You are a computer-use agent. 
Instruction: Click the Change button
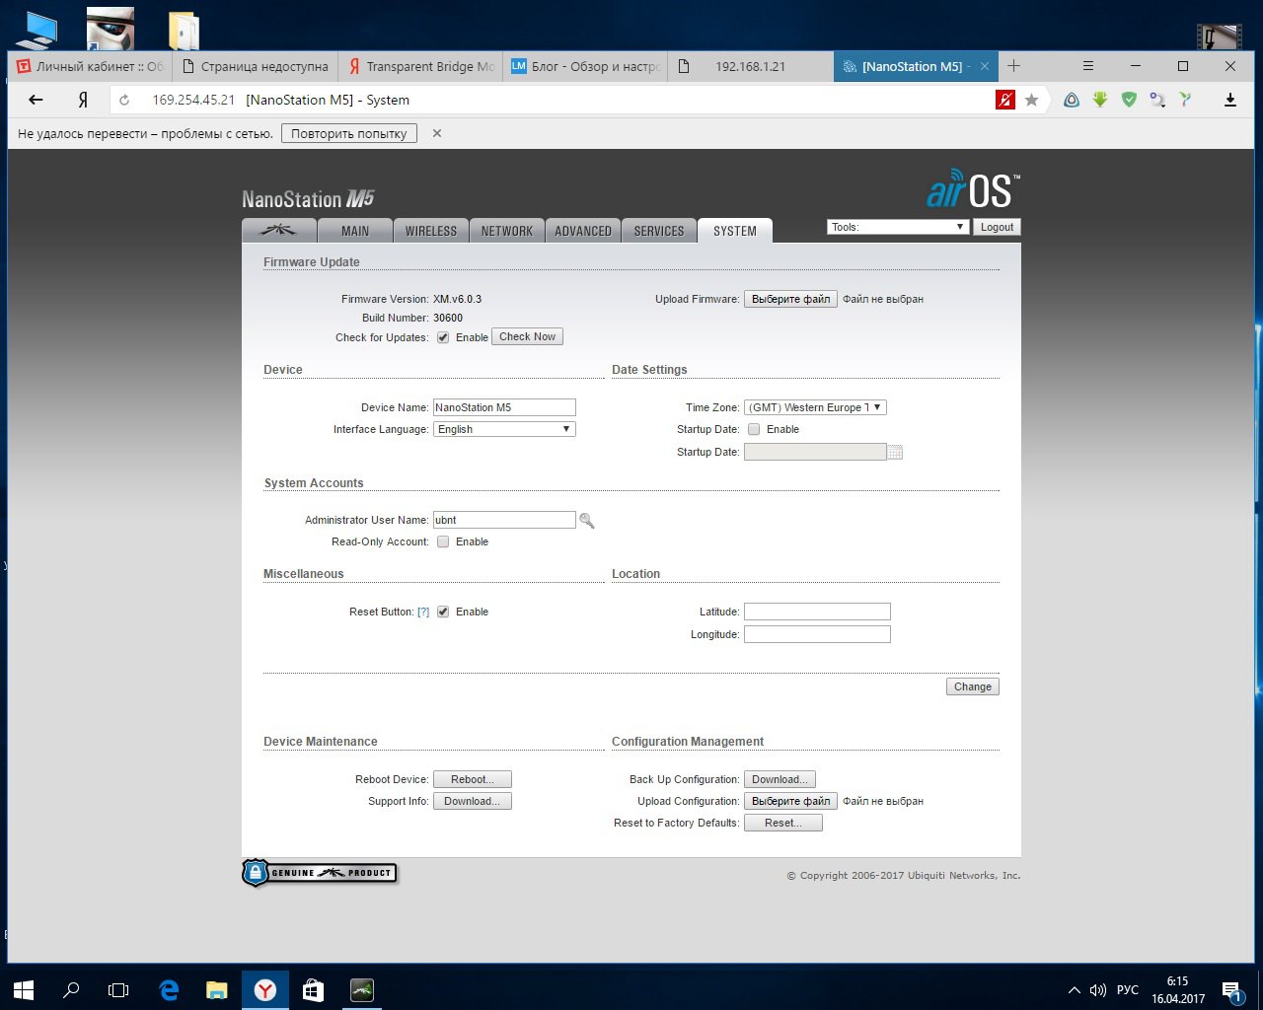[972, 686]
